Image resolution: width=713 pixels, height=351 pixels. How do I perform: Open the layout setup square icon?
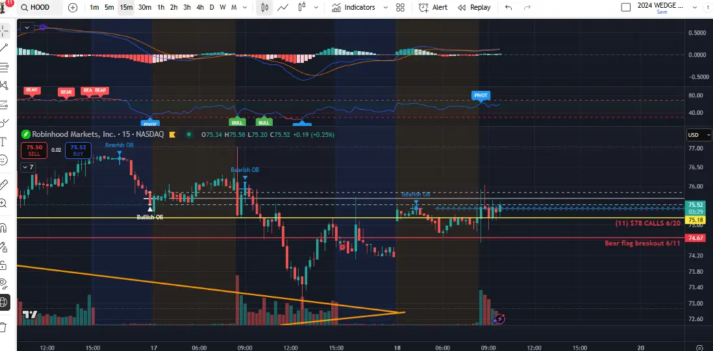pyautogui.click(x=626, y=7)
